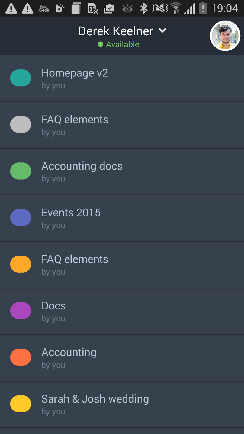Expand the Derek Keelner account dropdown chevron
Screen dimensions: 244x434
tap(163, 31)
